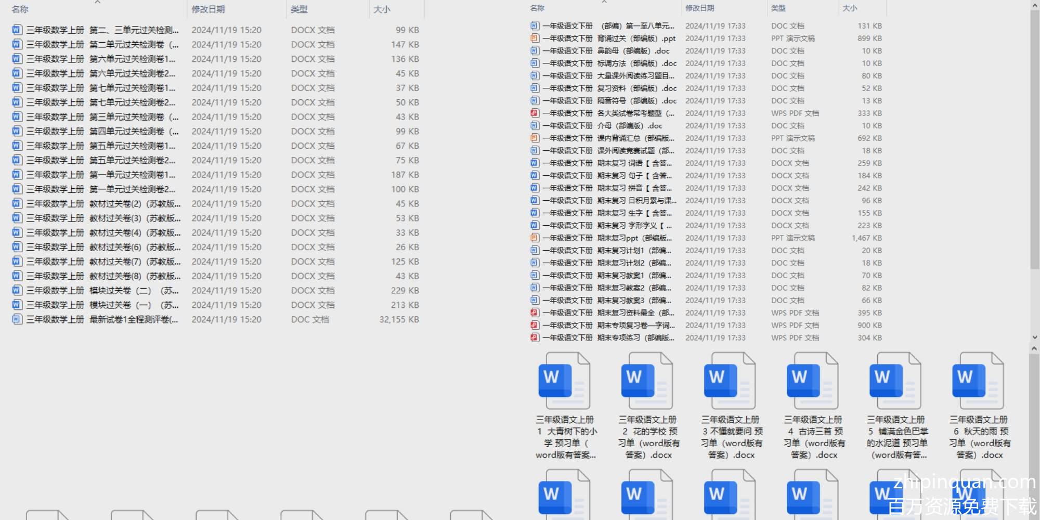Click the Word thumbnail for 6 秋天的雨 预习单

[x=979, y=381]
